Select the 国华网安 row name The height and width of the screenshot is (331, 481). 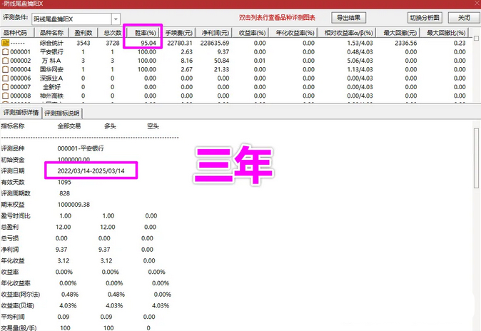(51, 69)
